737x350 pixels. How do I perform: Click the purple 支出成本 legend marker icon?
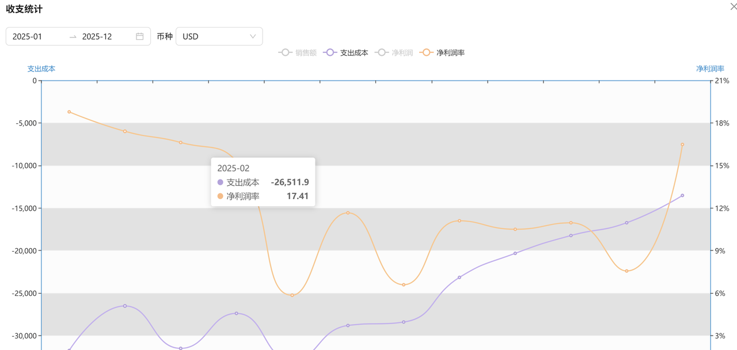330,52
